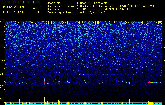The height and width of the screenshot is (105, 165).
Task: Click the 0647 time marker
Action: point(112,23)
